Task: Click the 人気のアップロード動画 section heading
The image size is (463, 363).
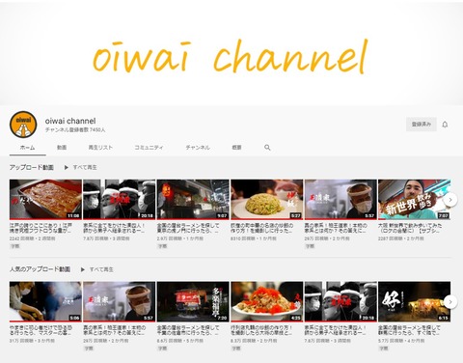Action: [x=40, y=269]
